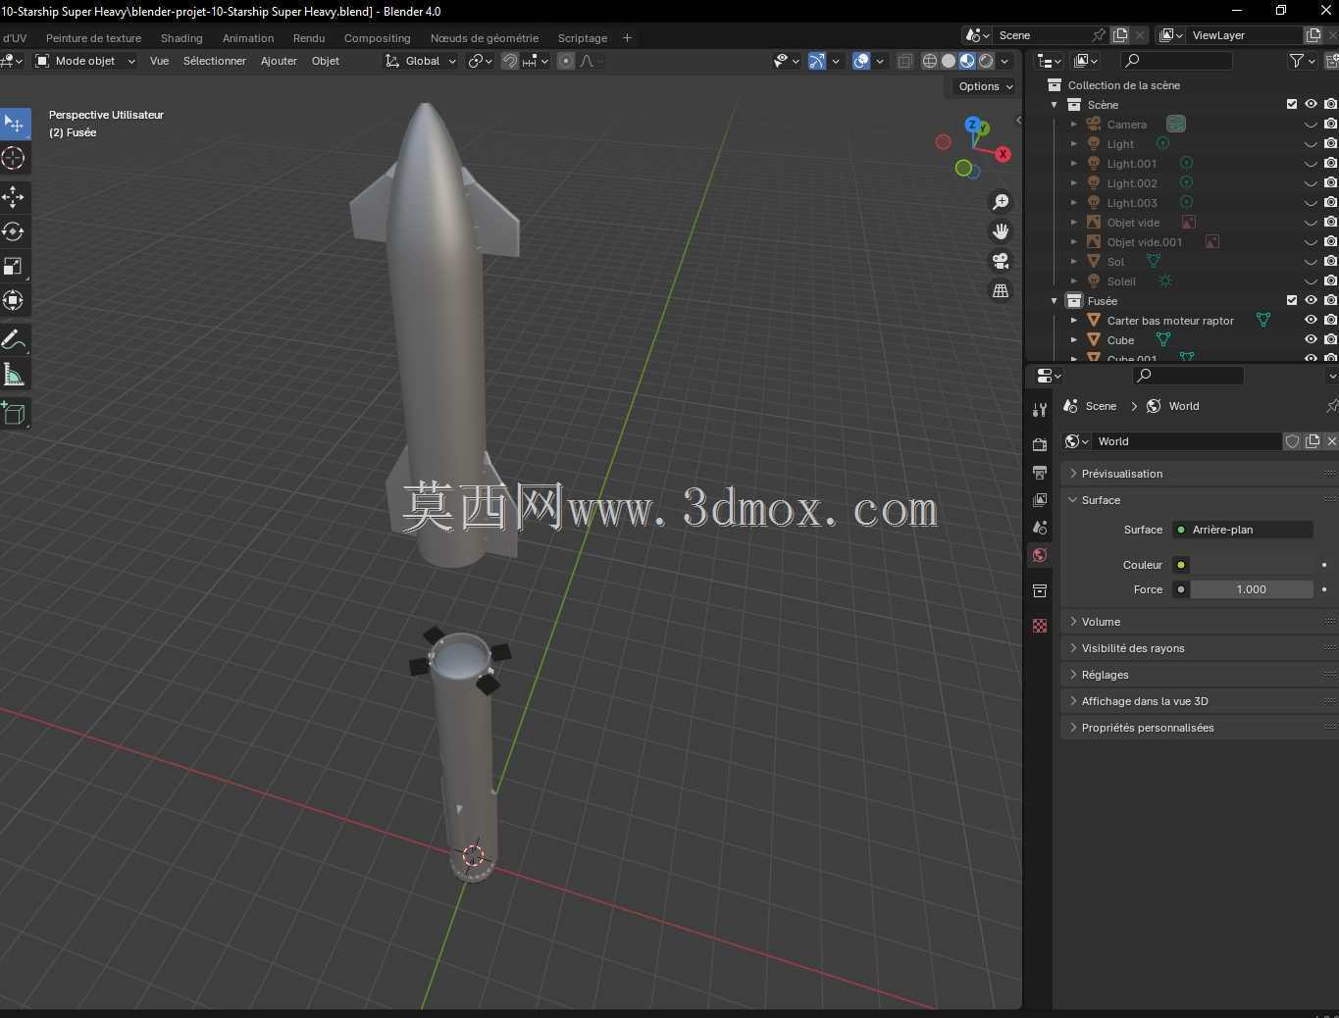Activate the Move tool
1339x1018 pixels.
click(x=13, y=197)
